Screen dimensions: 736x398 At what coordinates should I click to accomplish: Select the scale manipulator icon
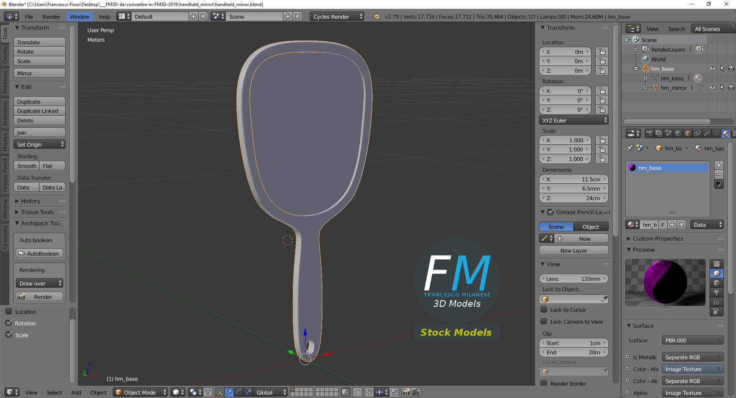(248, 392)
